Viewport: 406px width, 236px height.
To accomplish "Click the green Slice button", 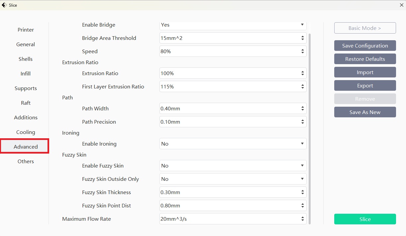I will (365, 219).
